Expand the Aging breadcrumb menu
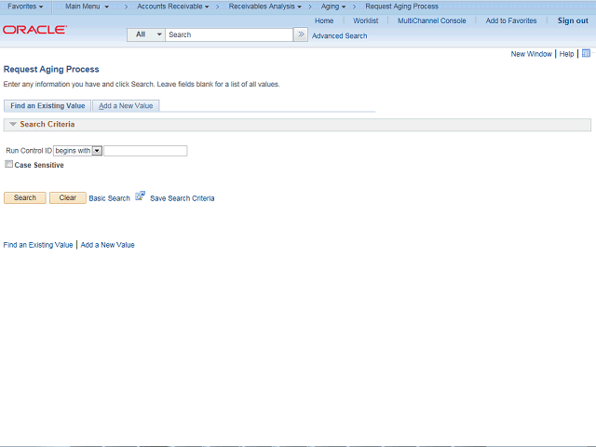596x447 pixels. coord(333,7)
